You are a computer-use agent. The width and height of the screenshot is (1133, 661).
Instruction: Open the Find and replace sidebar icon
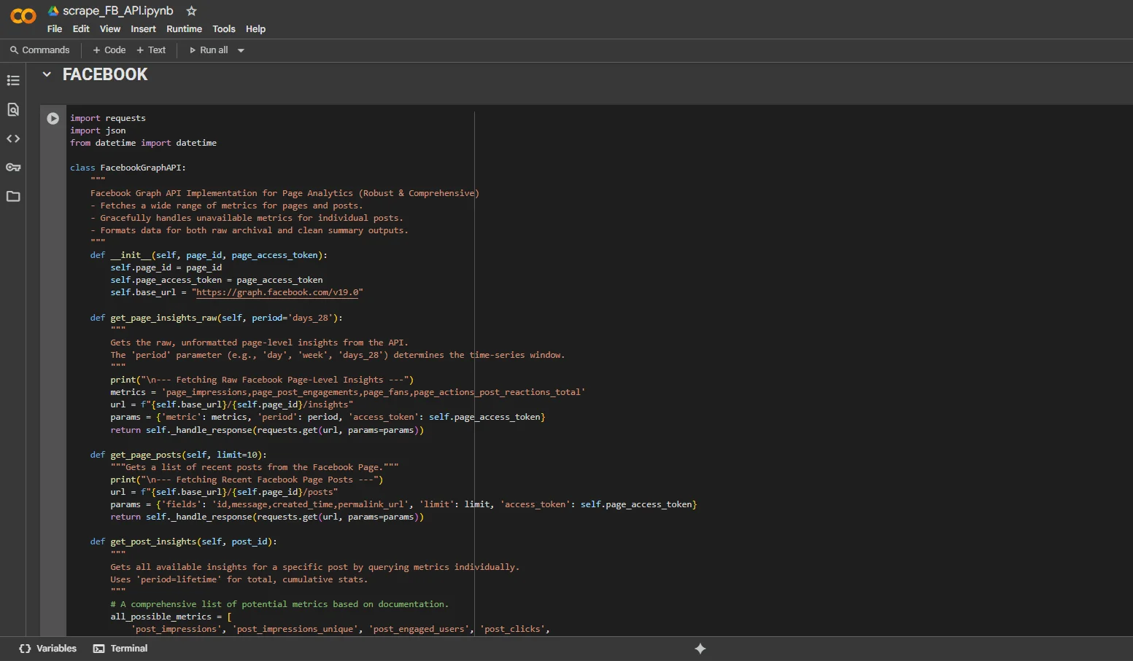pyautogui.click(x=13, y=109)
